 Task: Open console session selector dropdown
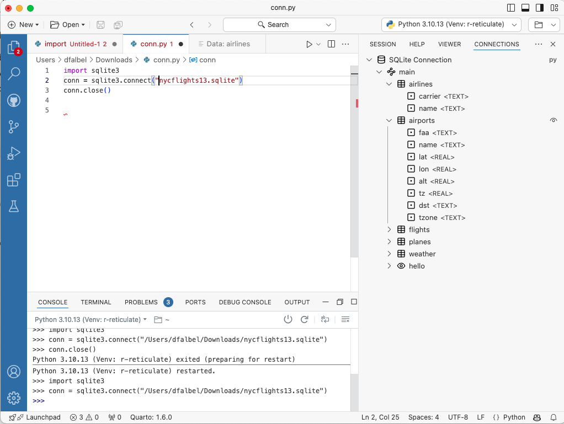(x=91, y=319)
